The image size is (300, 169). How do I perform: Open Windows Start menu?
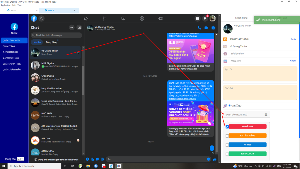(x=4, y=166)
